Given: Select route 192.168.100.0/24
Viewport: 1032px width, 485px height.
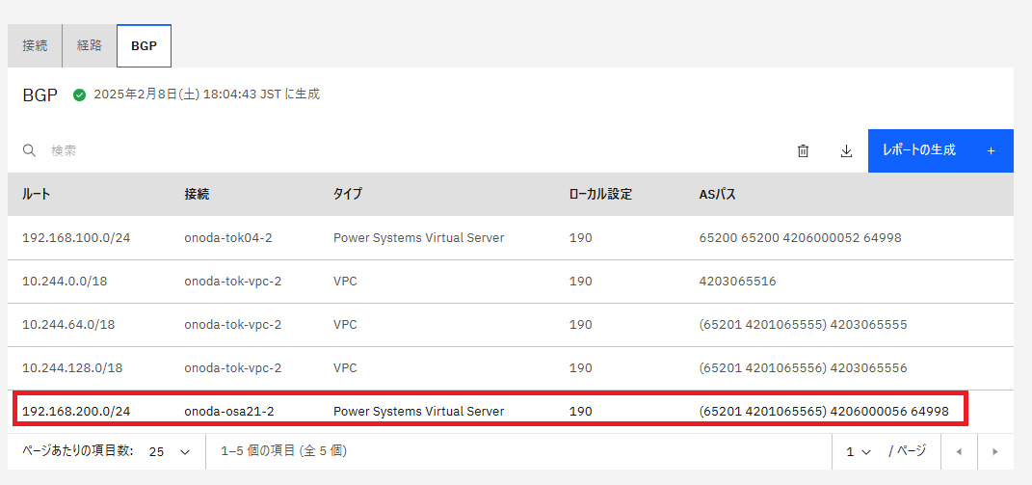Looking at the screenshot, I should pyautogui.click(x=76, y=238).
